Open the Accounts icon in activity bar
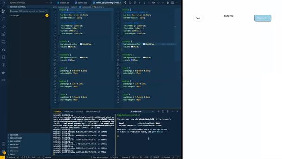The height and width of the screenshot is (159, 282). (x=4, y=144)
